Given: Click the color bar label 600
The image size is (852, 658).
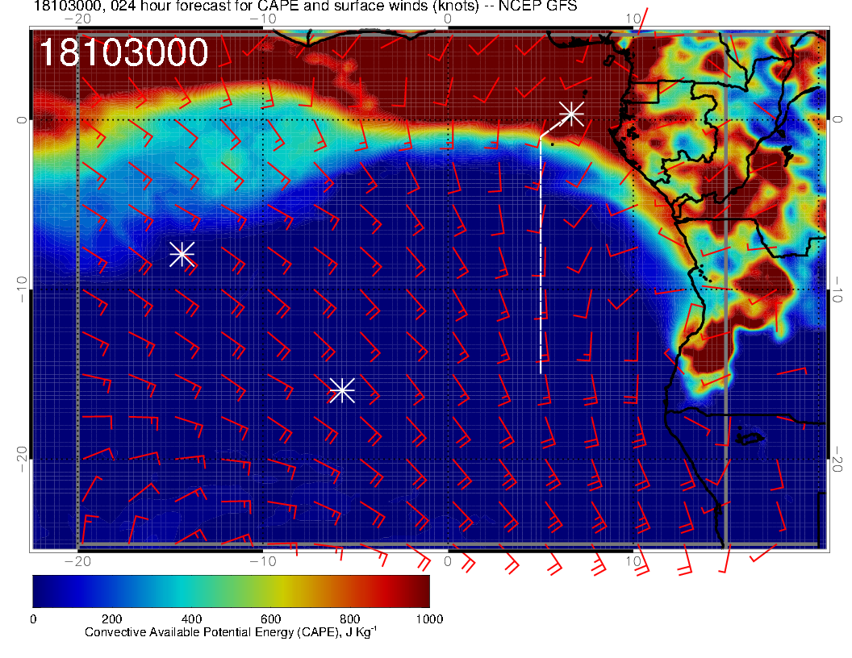Looking at the screenshot, I should [270, 619].
